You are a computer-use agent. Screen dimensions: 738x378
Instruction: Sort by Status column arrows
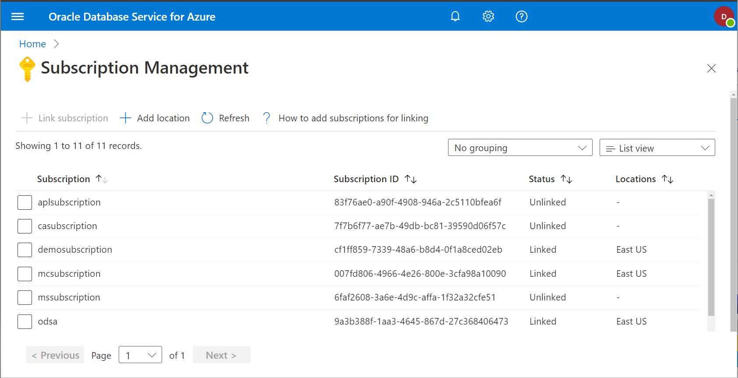[x=566, y=179]
